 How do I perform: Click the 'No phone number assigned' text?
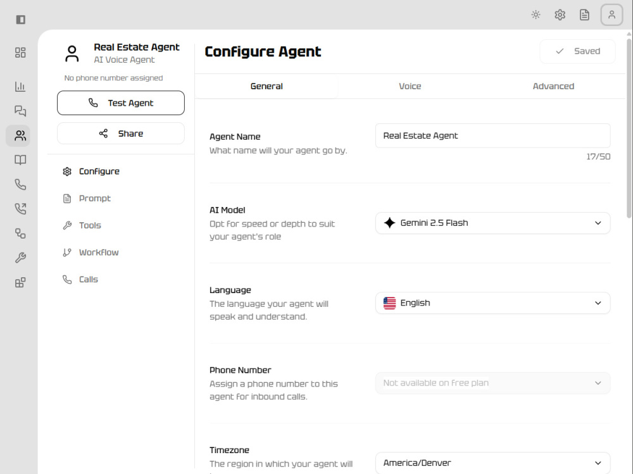pos(113,78)
